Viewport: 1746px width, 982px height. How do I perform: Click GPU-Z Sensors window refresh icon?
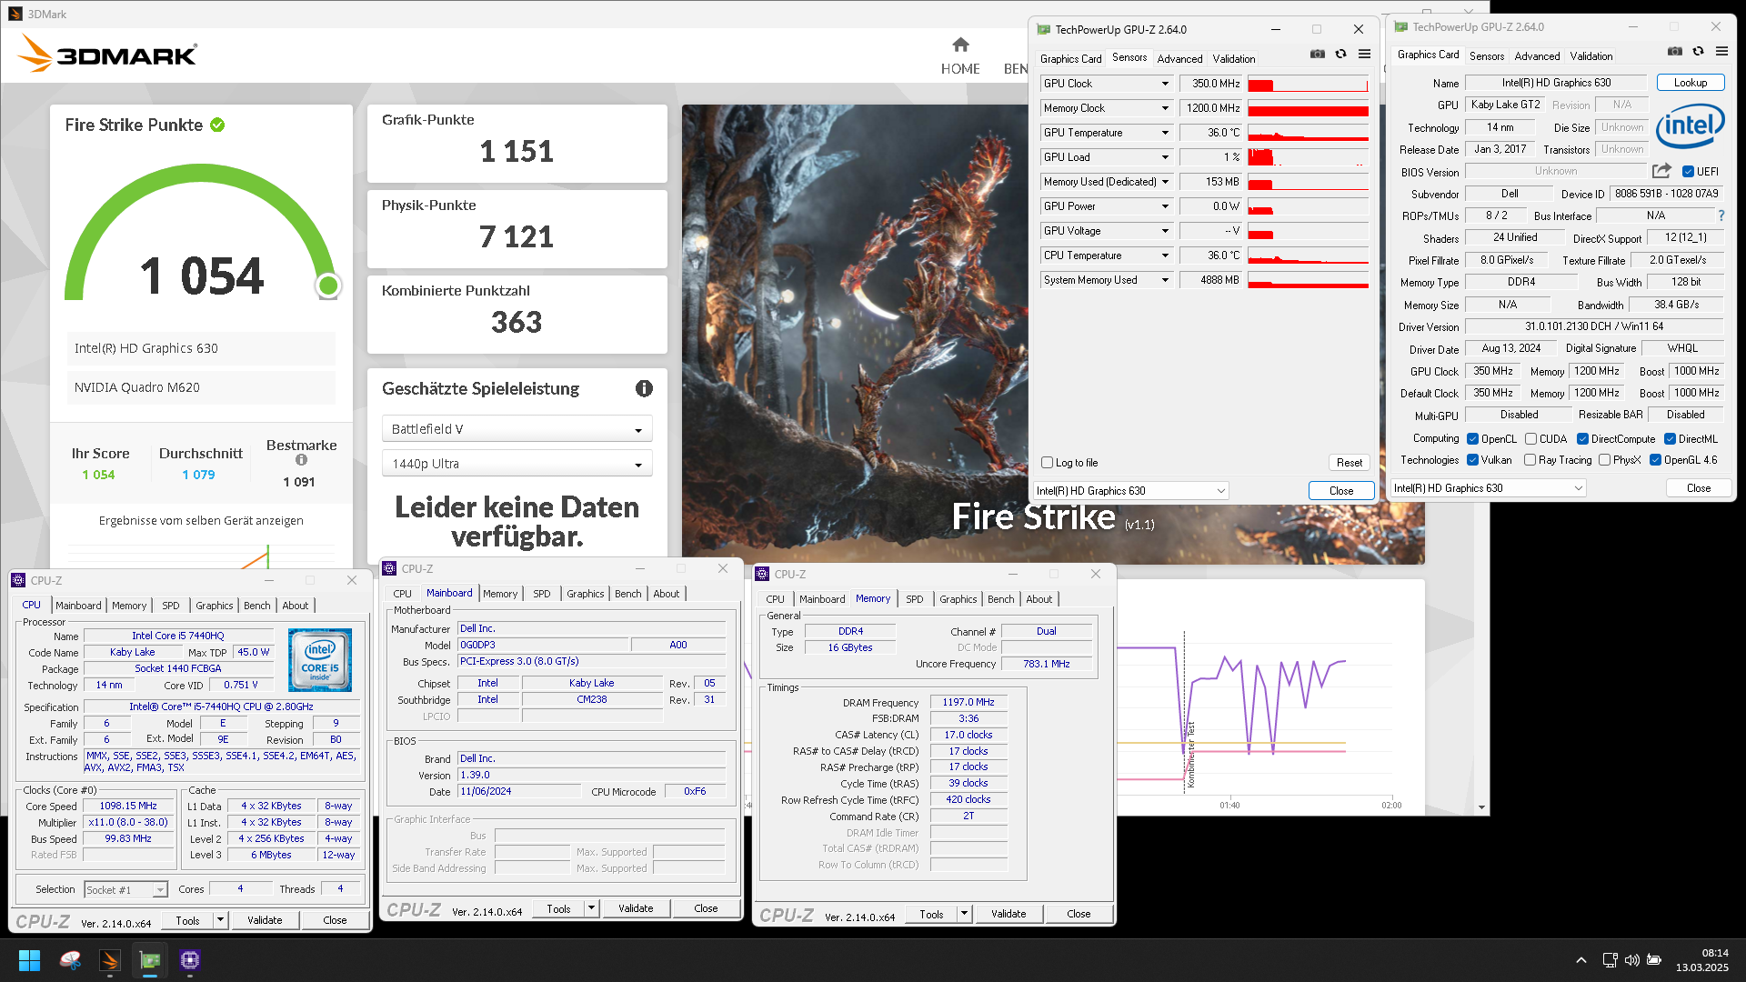coord(1340,55)
